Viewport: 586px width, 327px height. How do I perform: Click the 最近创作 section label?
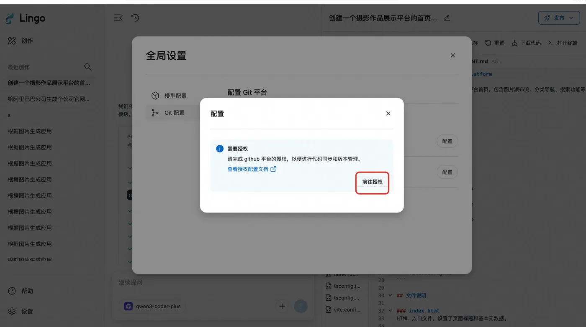point(19,67)
